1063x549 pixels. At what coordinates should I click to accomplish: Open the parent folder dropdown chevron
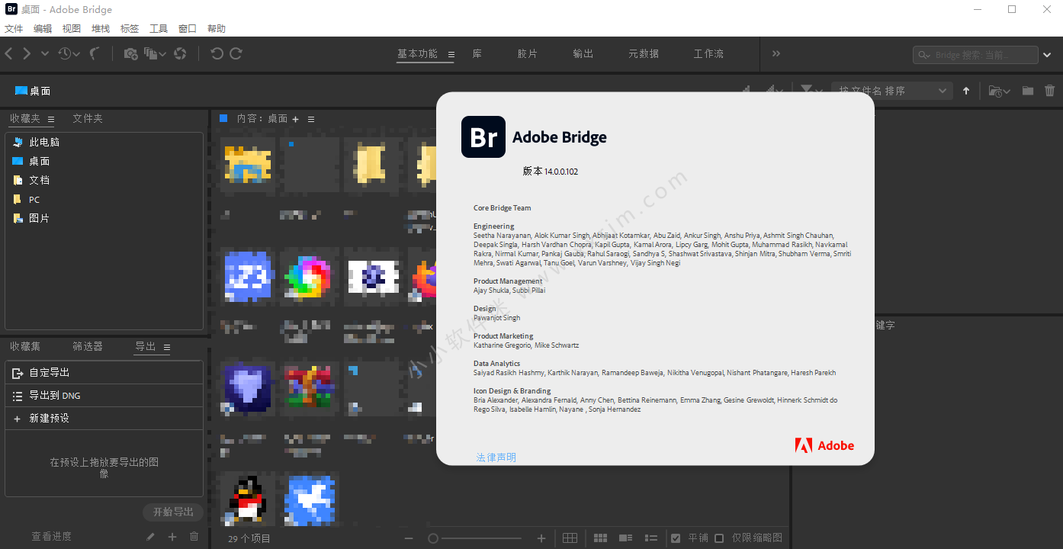pos(45,53)
